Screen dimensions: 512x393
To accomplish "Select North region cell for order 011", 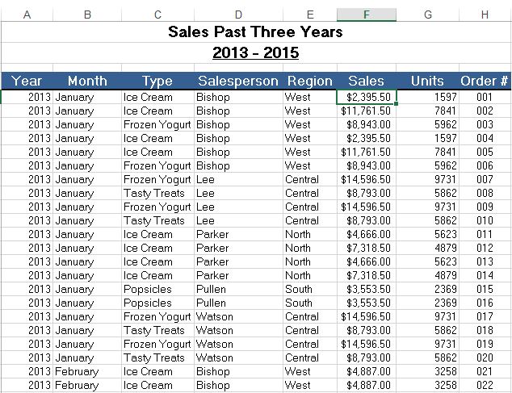I will (x=310, y=234).
